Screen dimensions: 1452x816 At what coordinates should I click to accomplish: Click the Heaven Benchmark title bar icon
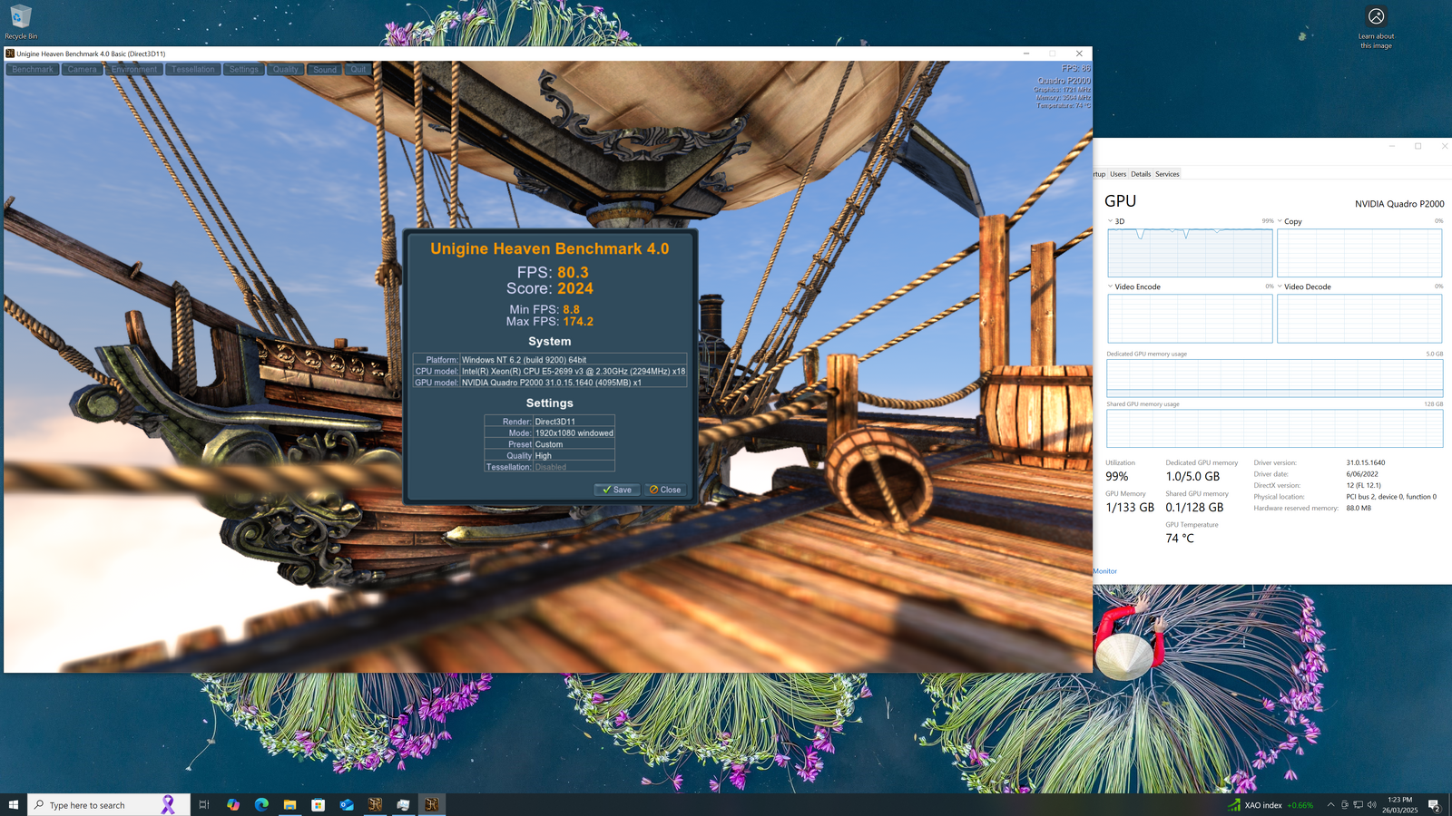pyautogui.click(x=10, y=53)
